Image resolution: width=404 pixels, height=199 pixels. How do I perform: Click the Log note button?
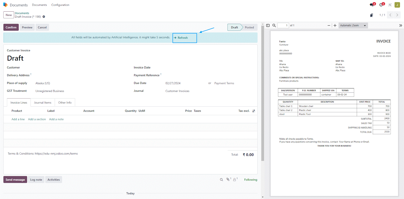coord(36,180)
